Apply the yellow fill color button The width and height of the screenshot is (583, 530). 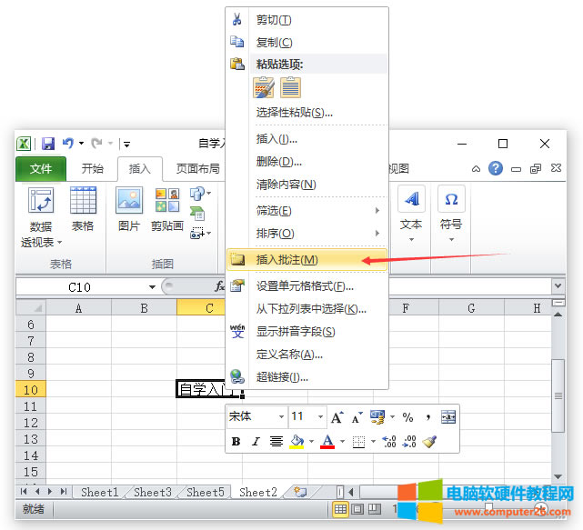point(297,442)
